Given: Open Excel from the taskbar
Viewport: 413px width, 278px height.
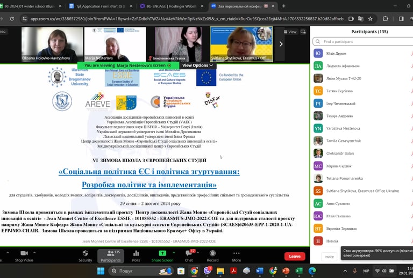Looking at the screenshot, I should click(299, 271).
